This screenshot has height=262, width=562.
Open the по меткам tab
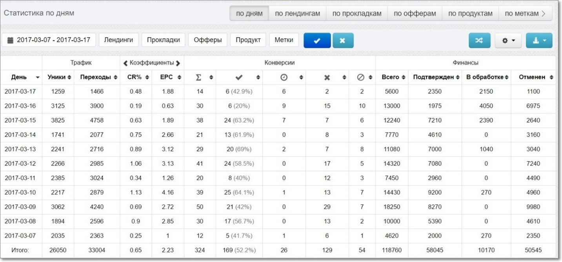pos(525,13)
